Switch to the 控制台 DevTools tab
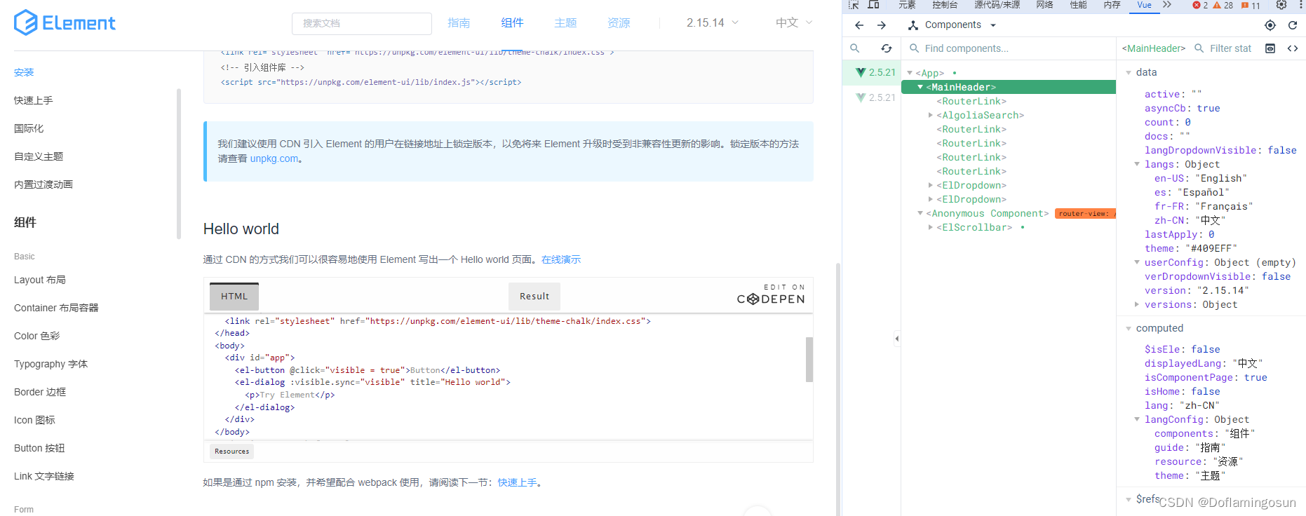1306x516 pixels. 945,5
